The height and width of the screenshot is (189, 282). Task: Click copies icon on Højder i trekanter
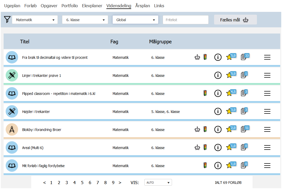point(244,111)
